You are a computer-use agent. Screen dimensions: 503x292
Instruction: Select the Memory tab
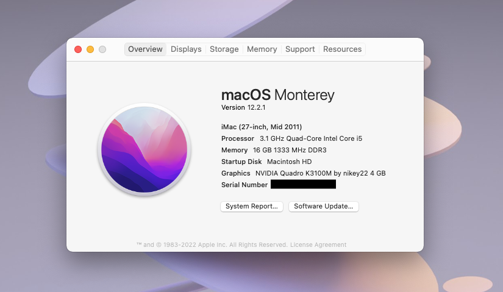(262, 49)
